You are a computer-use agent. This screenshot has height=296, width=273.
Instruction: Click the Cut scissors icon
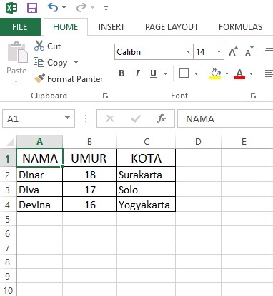39,46
